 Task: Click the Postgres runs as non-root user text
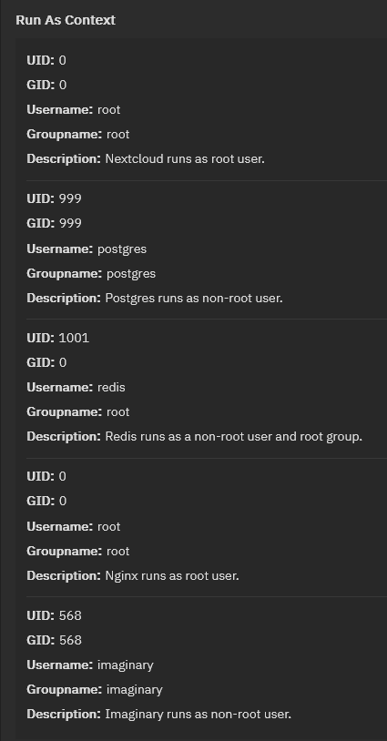[194, 299]
